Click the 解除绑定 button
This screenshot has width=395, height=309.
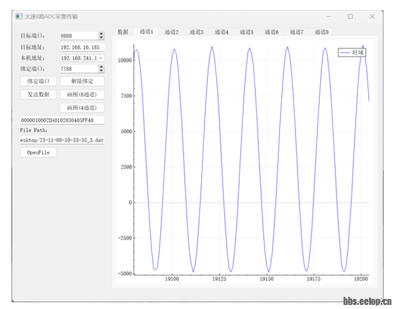(x=82, y=81)
